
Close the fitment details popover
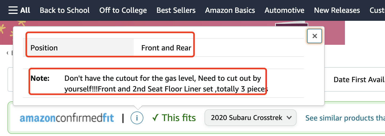(x=315, y=36)
